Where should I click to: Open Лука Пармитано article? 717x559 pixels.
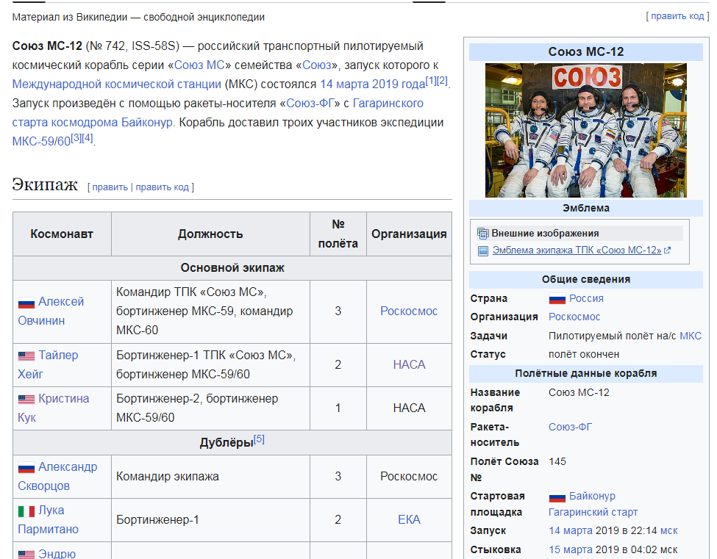48,520
